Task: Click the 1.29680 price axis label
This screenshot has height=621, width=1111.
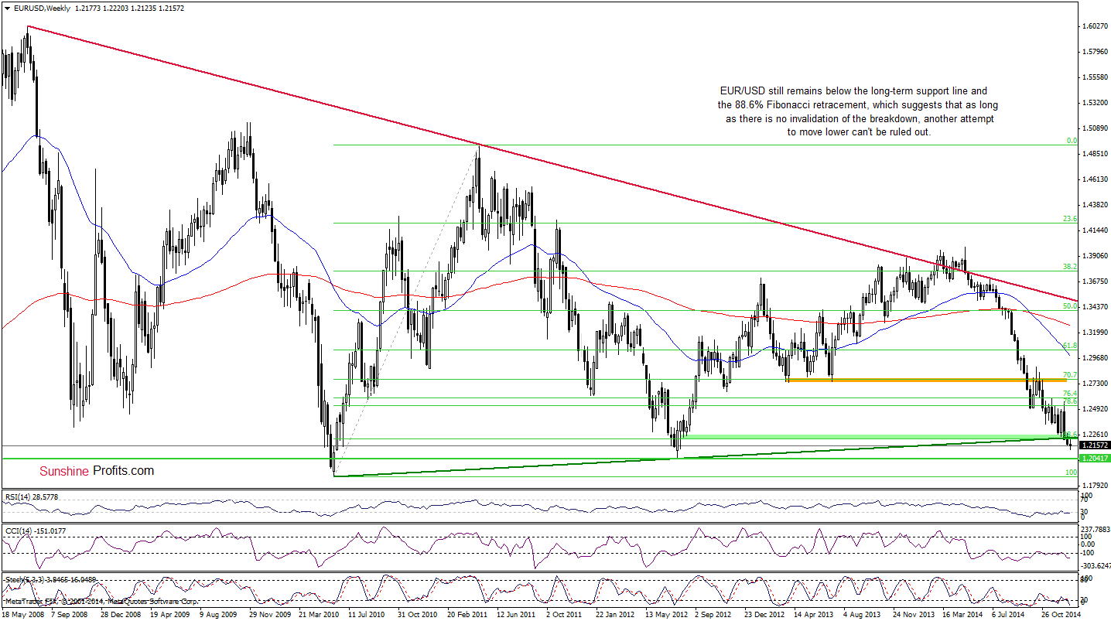Action: [x=1095, y=358]
